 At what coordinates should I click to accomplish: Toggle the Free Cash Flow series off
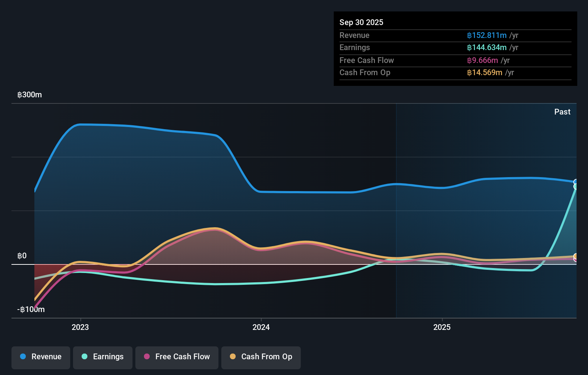point(177,357)
